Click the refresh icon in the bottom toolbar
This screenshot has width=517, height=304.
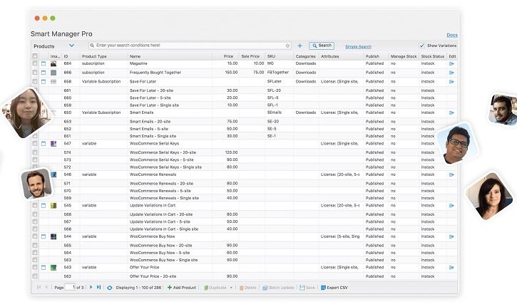(109, 287)
